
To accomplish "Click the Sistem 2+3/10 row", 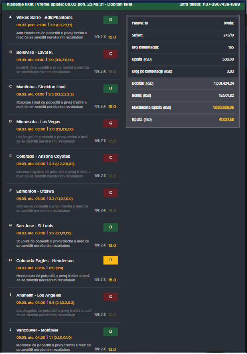I will pos(183,35).
